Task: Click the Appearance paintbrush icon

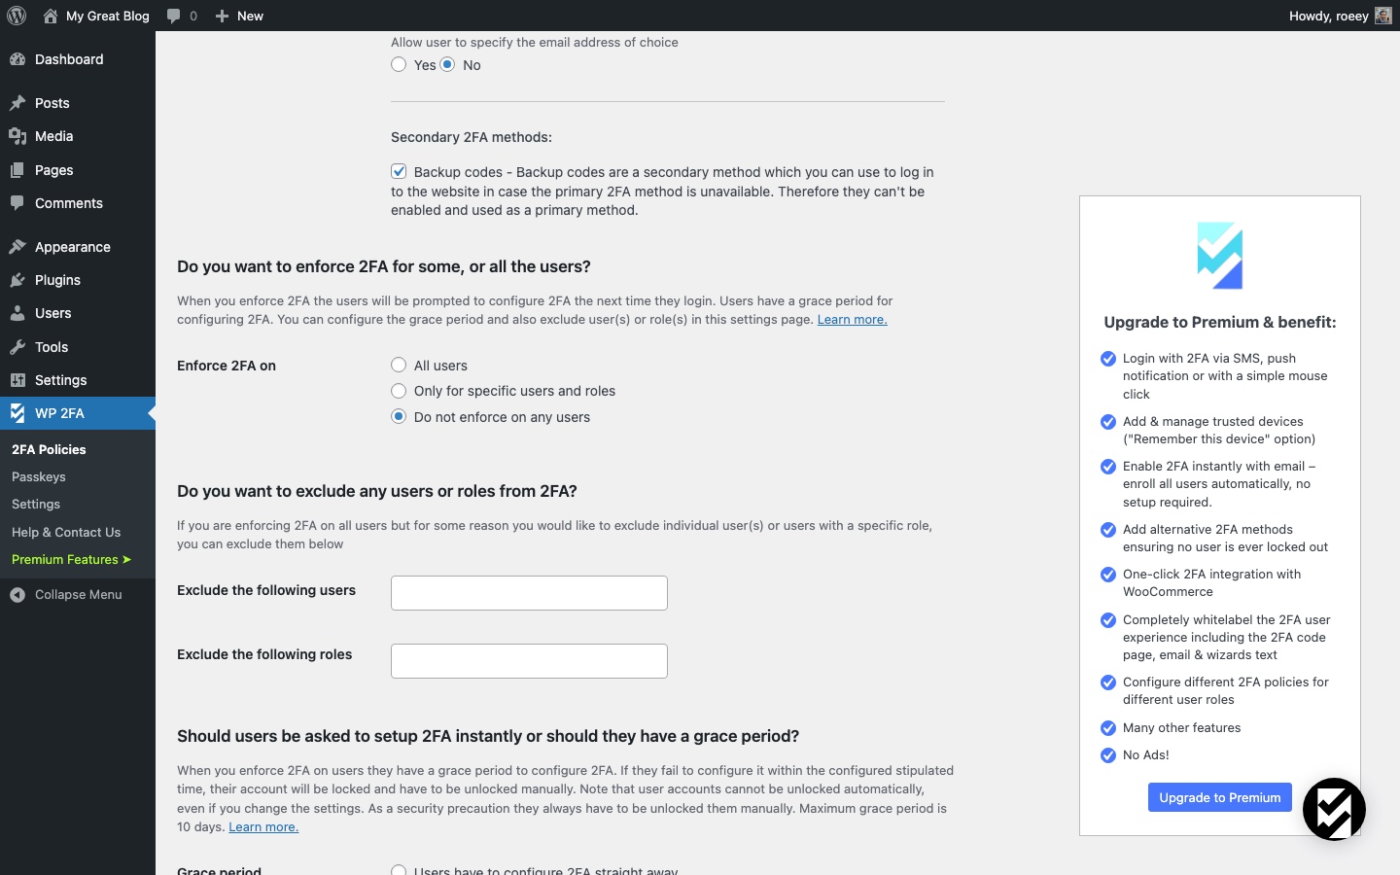Action: coord(17,247)
